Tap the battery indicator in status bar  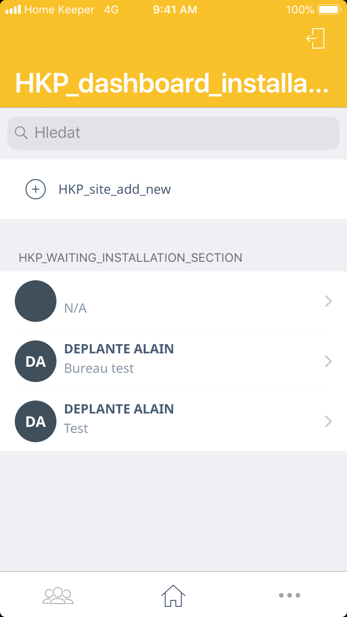click(x=329, y=10)
